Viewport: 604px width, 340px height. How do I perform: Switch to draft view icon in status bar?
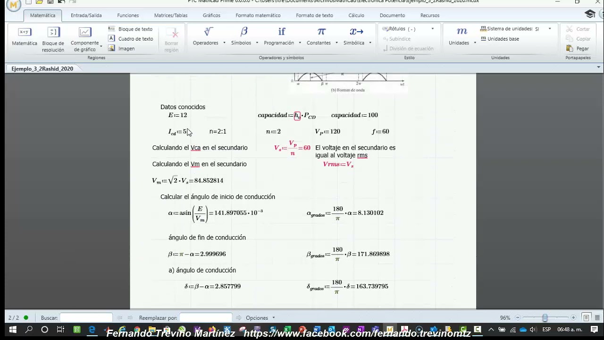coord(596,318)
